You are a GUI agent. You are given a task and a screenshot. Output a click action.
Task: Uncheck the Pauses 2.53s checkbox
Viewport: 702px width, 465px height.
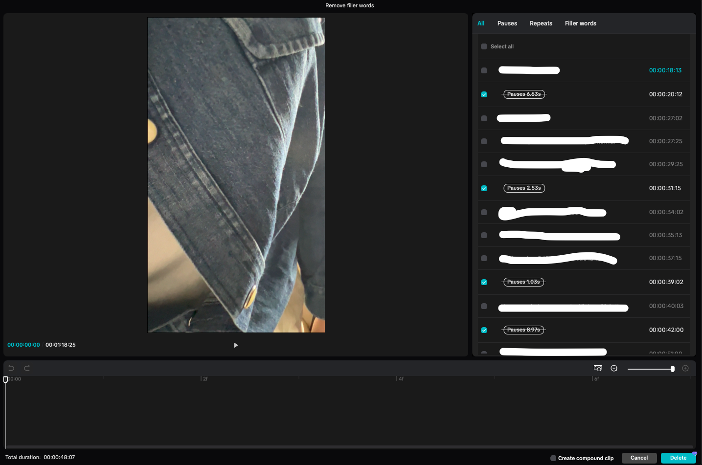point(484,188)
